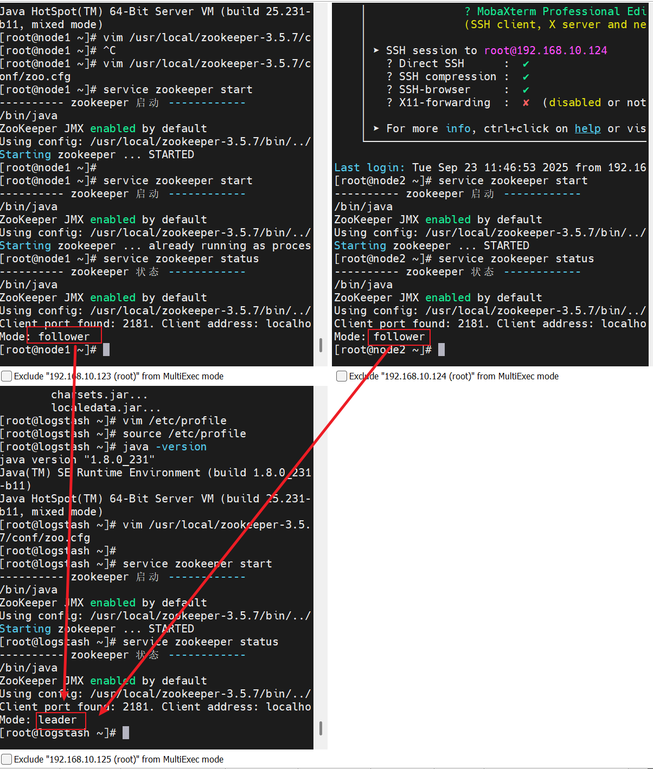Click 'charsets.jar...' line in logstash terminal
653x769 pixels.
(x=100, y=395)
